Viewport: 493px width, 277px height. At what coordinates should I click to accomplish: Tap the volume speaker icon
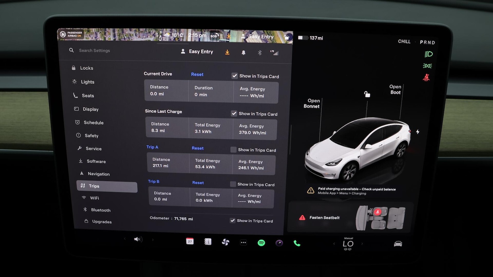[138, 239]
